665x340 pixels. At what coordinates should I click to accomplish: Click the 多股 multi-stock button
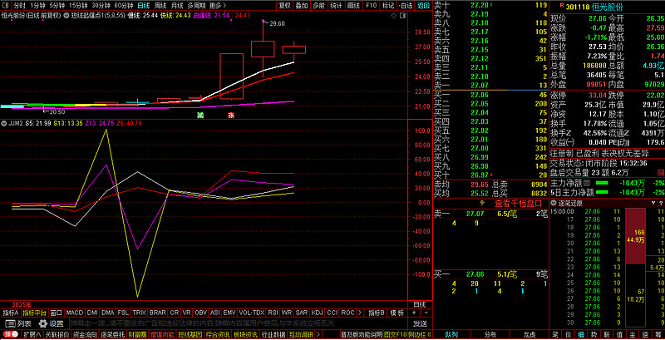[318, 6]
